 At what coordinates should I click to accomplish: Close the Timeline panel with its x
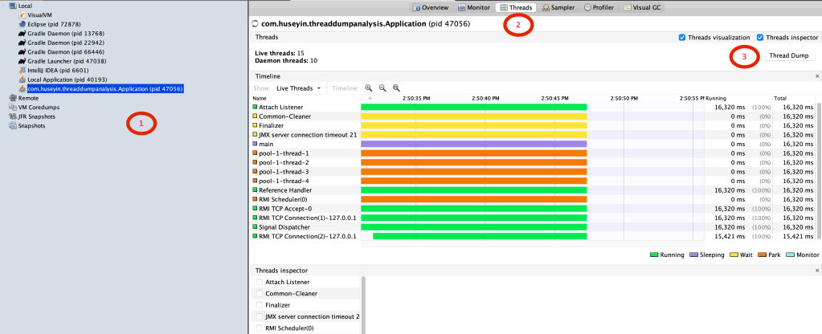click(817, 76)
